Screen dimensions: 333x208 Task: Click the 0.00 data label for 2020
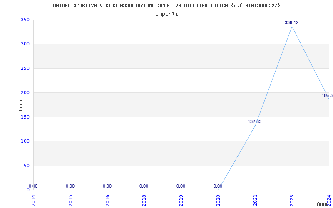[x=218, y=186]
